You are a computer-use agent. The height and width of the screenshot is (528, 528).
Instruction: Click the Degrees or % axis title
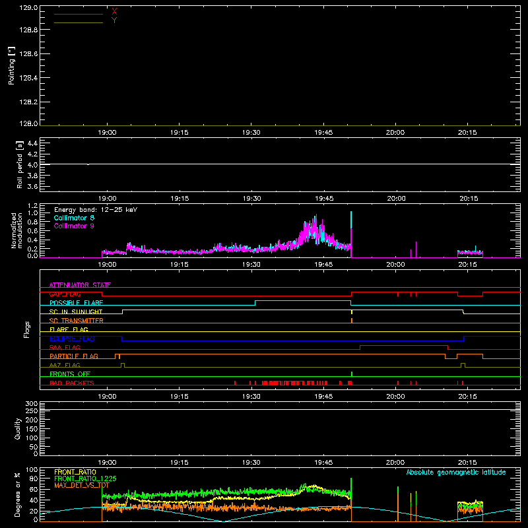click(18, 494)
